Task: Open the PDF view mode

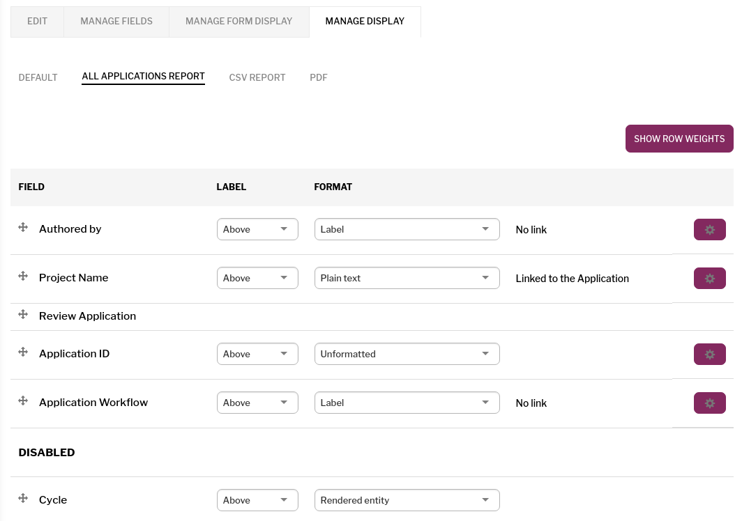Action: point(319,77)
